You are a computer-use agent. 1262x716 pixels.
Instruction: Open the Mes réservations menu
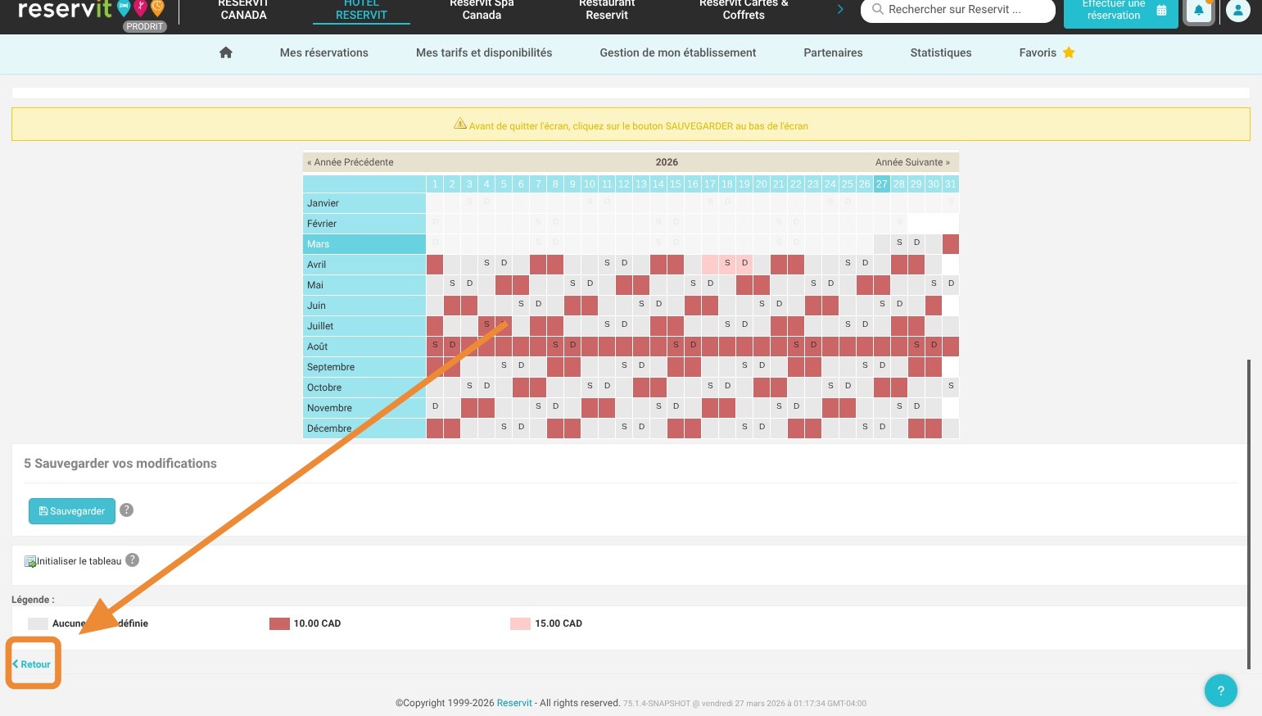[x=324, y=52]
